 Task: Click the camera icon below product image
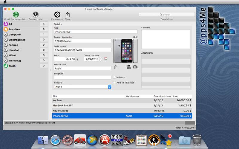click(135, 67)
